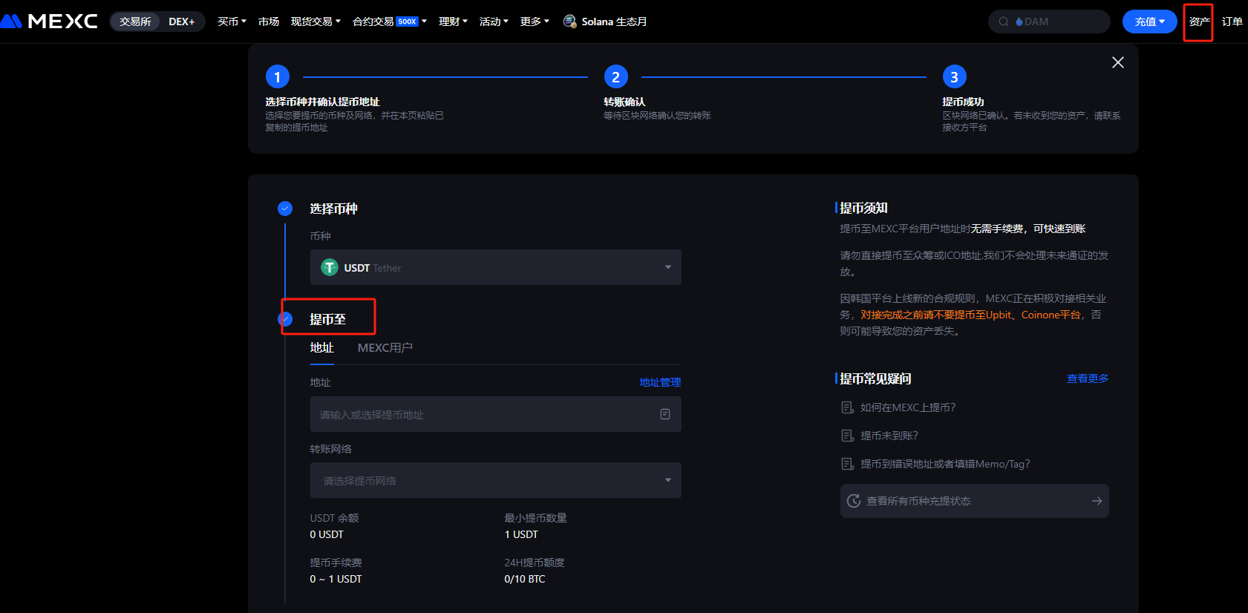Expand the 合约交易 menu
Image resolution: width=1248 pixels, height=613 pixels.
coord(390,22)
